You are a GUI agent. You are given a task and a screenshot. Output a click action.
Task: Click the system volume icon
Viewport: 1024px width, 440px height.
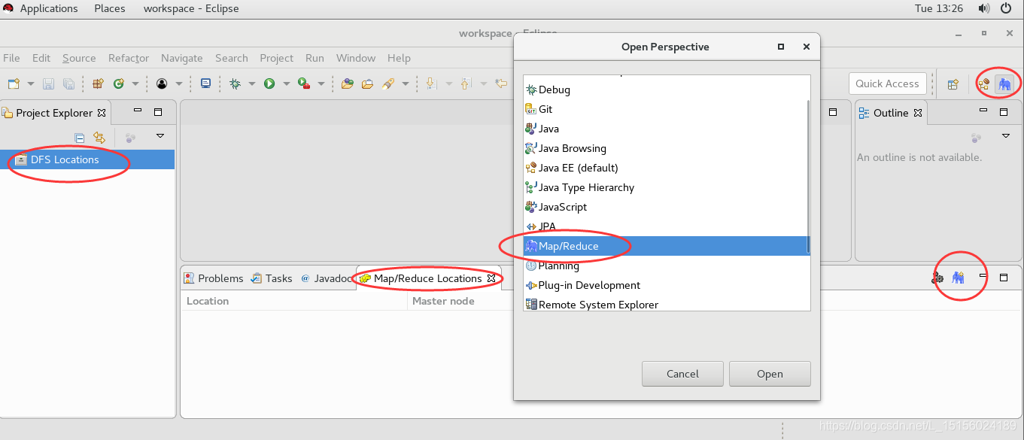pyautogui.click(x=983, y=9)
